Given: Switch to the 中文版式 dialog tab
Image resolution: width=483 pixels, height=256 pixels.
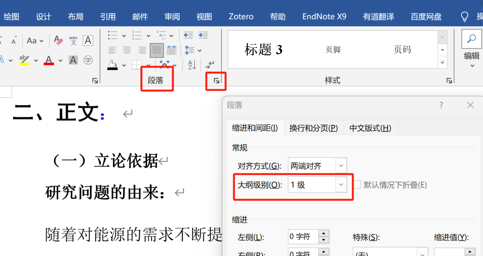Looking at the screenshot, I should click(370, 128).
